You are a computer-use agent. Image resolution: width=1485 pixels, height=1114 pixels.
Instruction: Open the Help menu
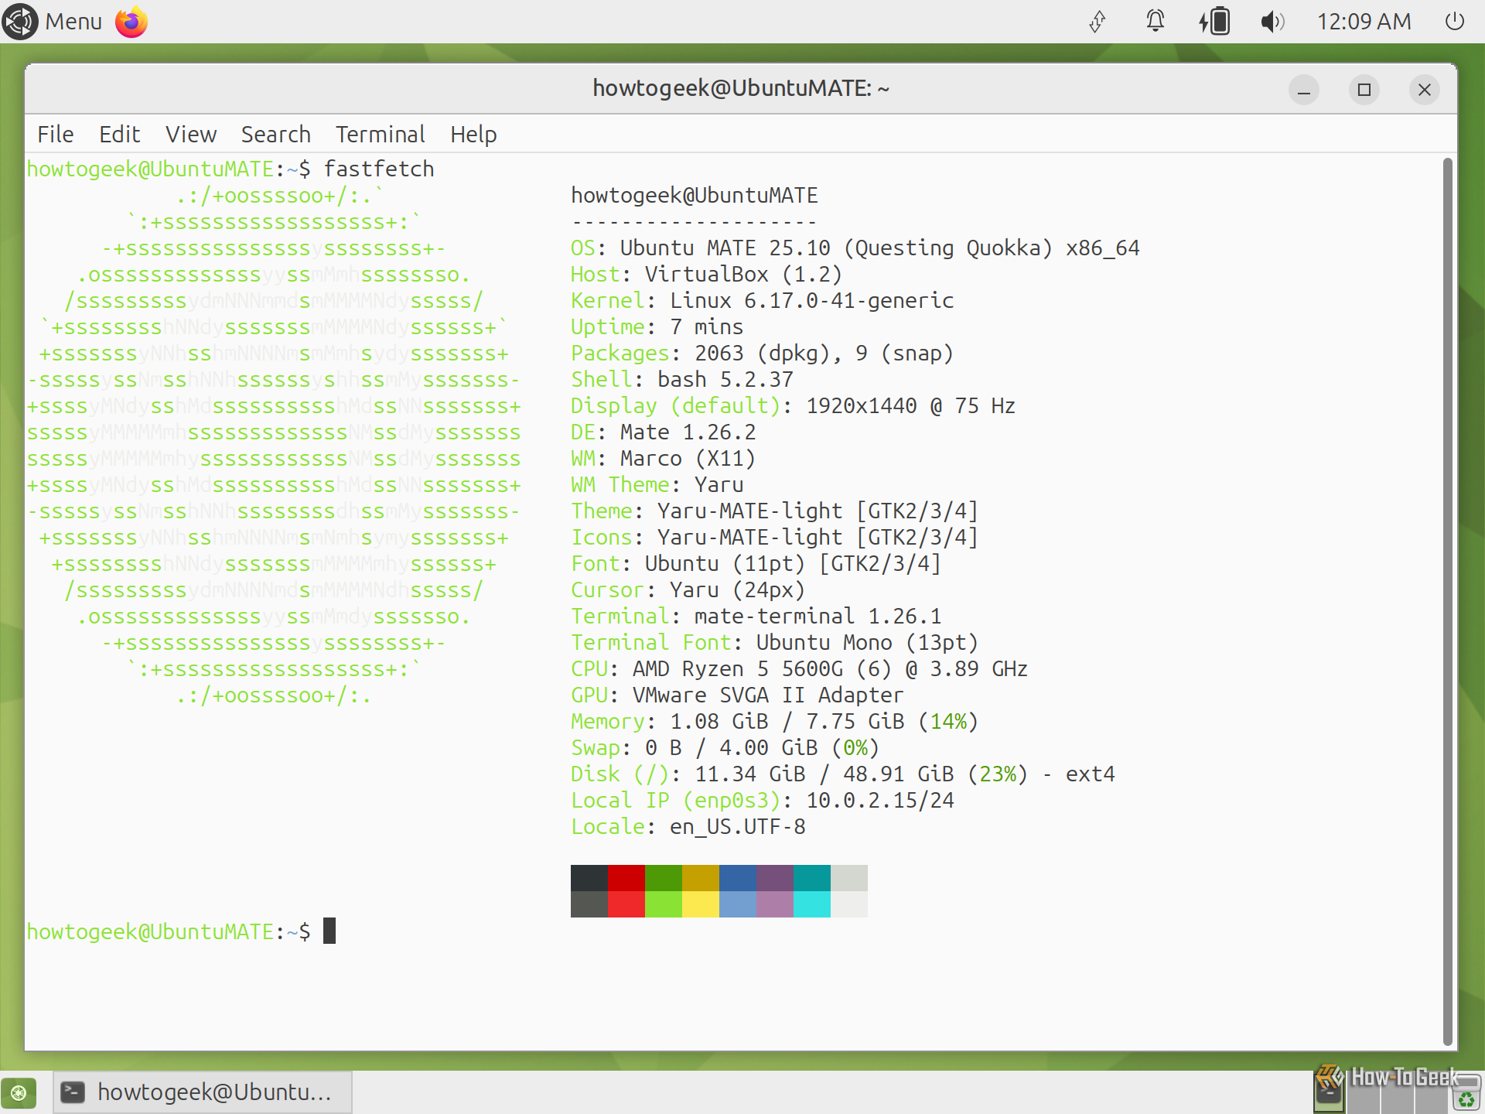(473, 135)
